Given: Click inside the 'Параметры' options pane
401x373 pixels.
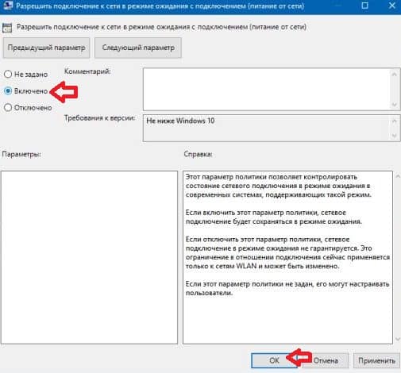Looking at the screenshot, I should [89, 257].
